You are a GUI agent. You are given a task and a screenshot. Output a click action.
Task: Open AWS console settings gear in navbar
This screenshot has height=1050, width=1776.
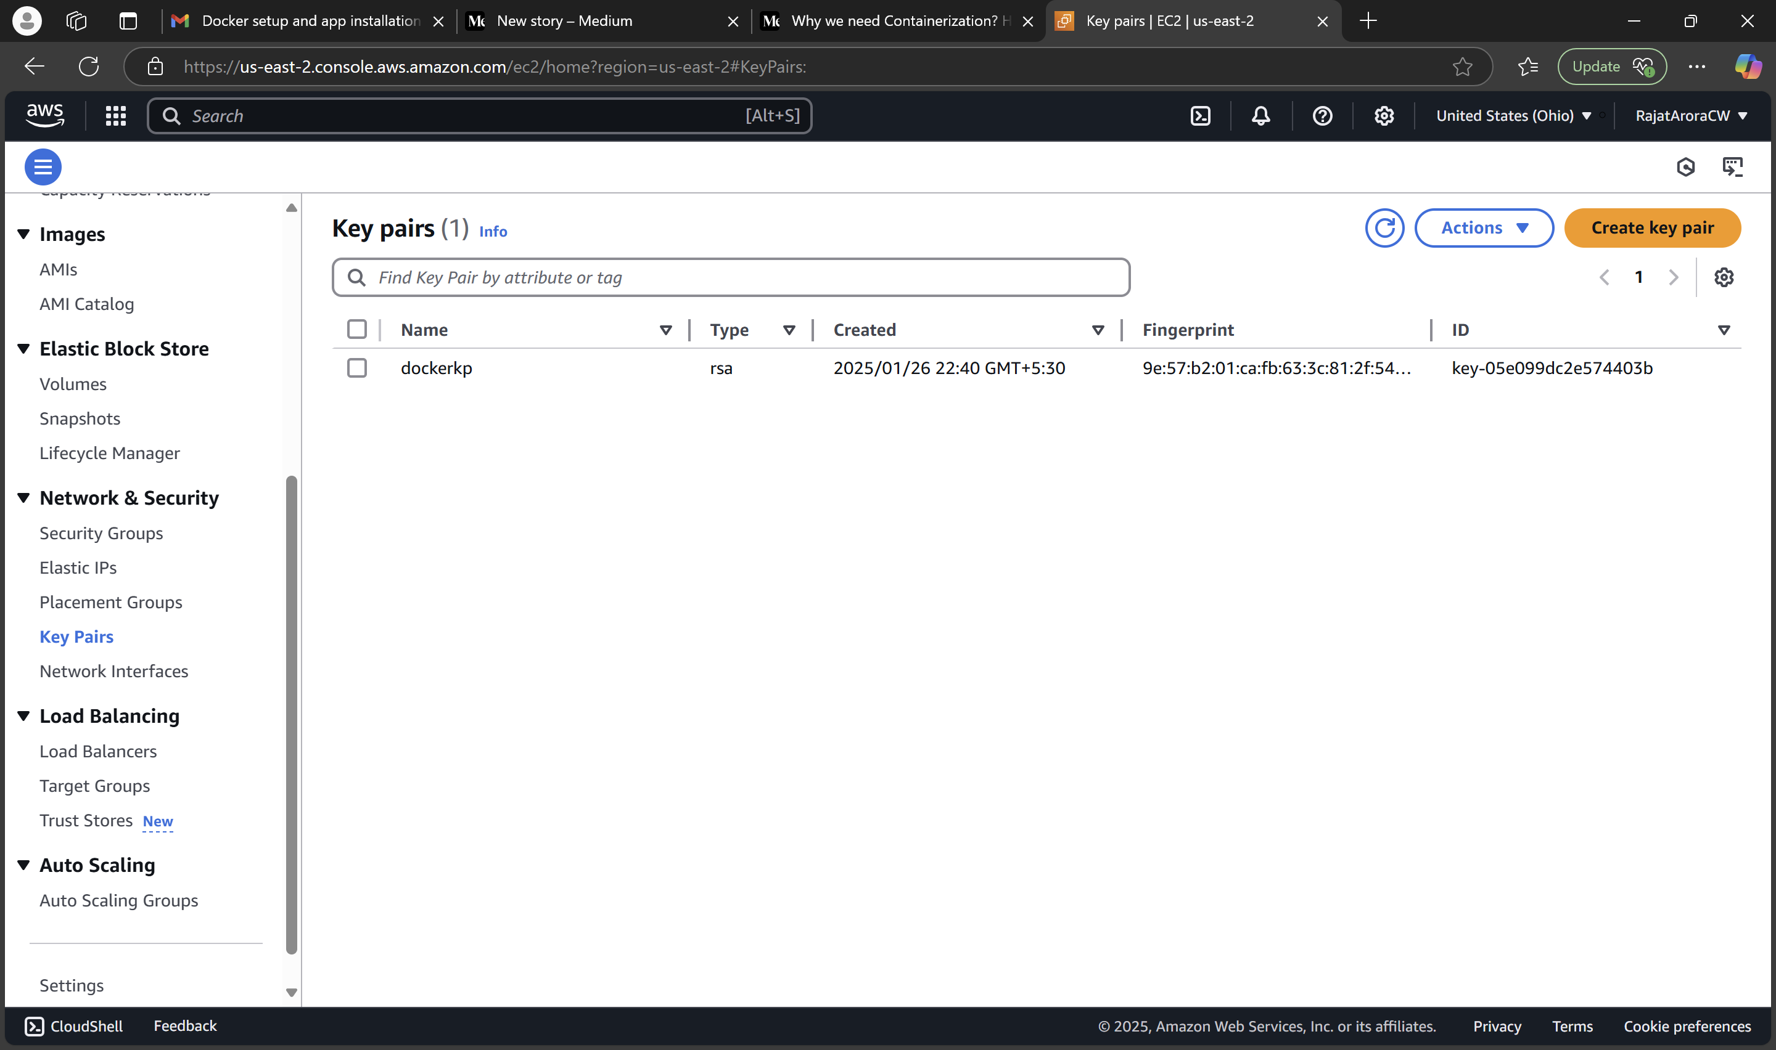[x=1384, y=116]
